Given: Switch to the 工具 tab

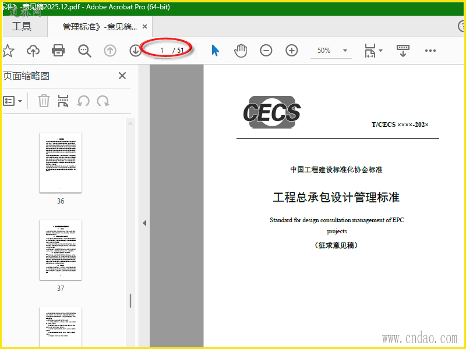Looking at the screenshot, I should pos(22,26).
